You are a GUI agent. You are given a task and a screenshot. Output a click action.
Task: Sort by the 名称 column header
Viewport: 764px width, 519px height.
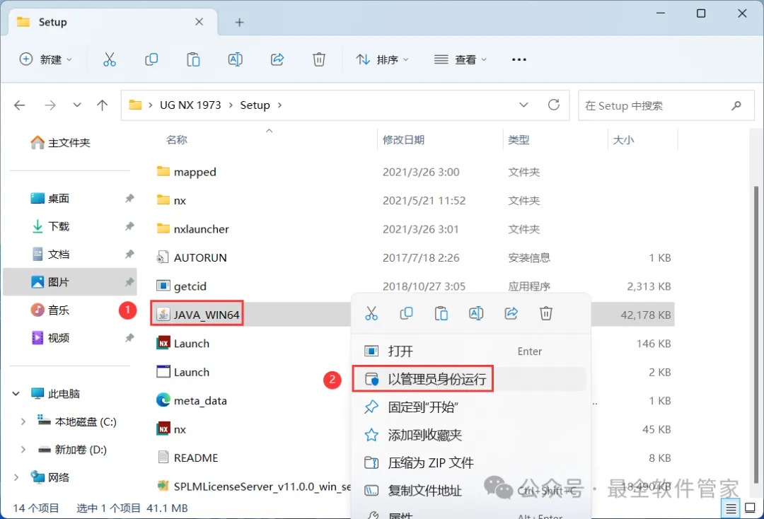point(176,140)
